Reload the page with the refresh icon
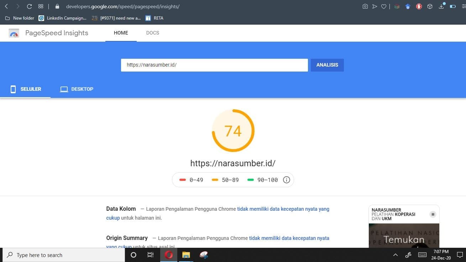 (29, 6)
